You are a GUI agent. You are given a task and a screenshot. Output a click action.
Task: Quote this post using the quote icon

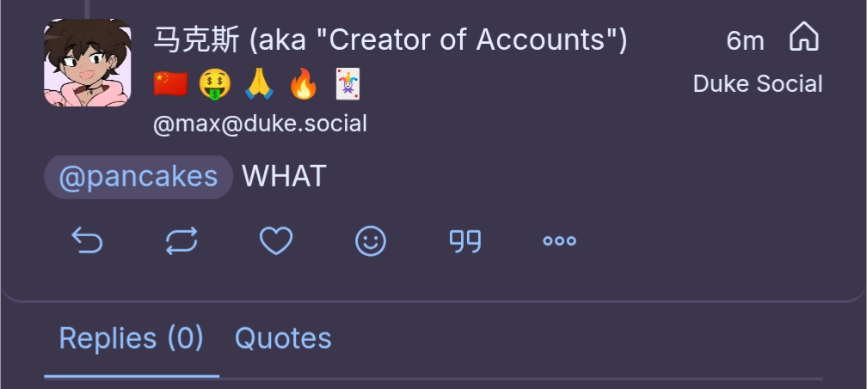tap(465, 241)
